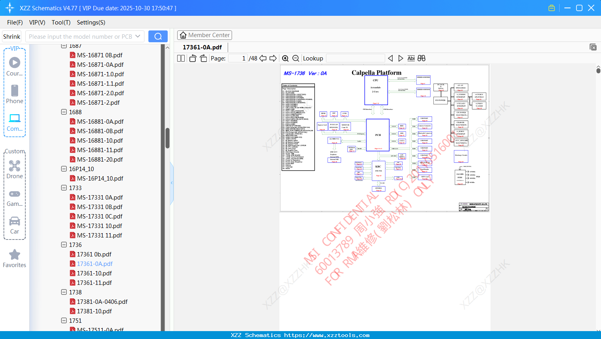Open MS-16871-2.0.pdf
The image size is (601, 339).
point(101,93)
